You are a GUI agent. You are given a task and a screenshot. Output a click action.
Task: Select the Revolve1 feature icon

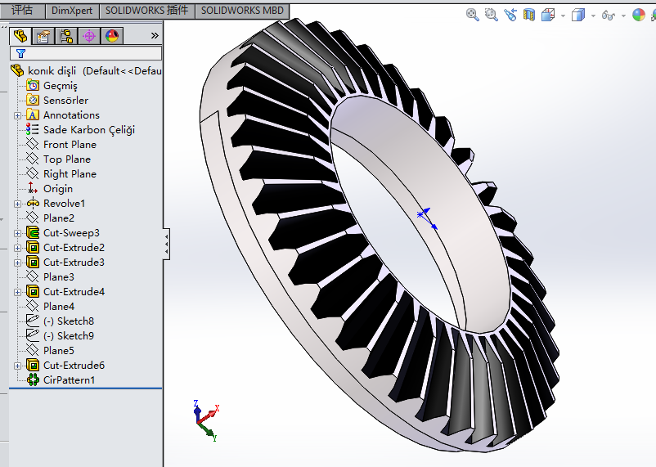[x=33, y=204]
